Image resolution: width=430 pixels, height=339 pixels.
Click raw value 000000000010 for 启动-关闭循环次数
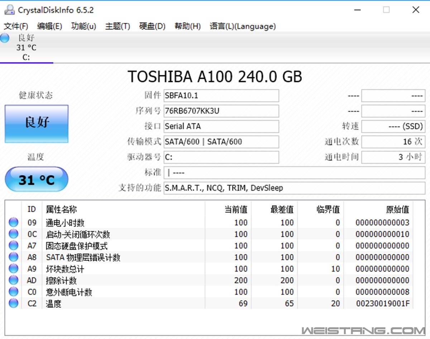pyautogui.click(x=382, y=234)
